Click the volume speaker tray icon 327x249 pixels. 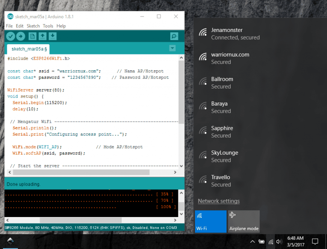pyautogui.click(x=279, y=242)
